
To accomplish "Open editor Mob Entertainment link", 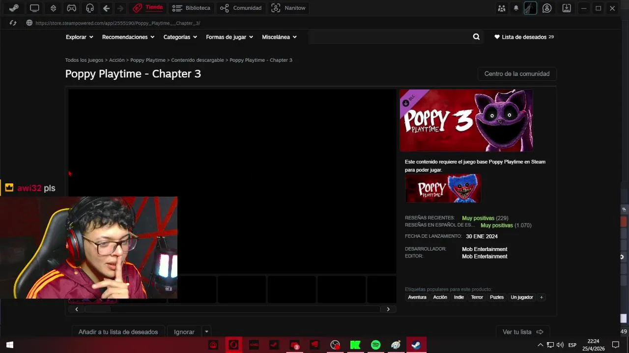I will (x=485, y=256).
